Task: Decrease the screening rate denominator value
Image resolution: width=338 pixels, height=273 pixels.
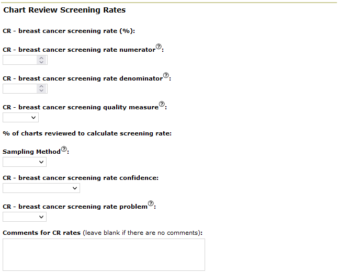Action: (41, 91)
